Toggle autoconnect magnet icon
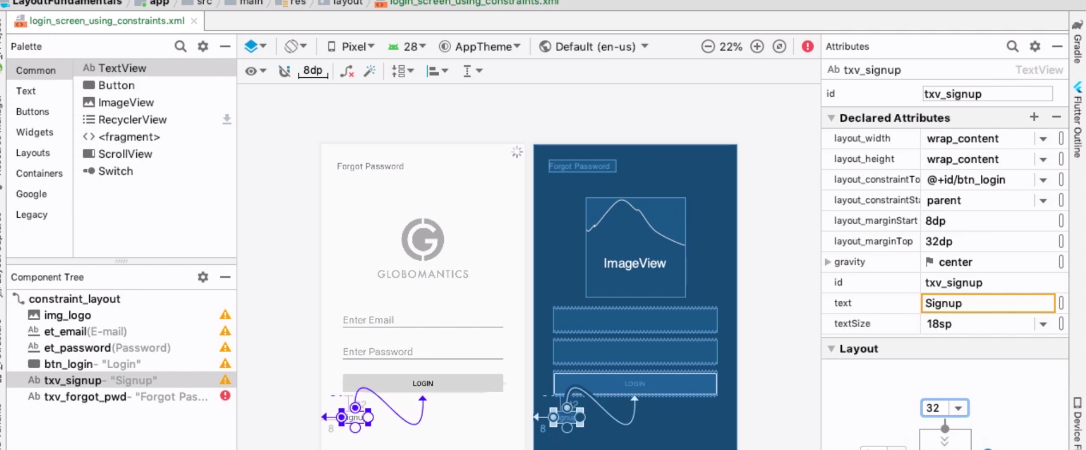The height and width of the screenshot is (450, 1086). (x=284, y=71)
